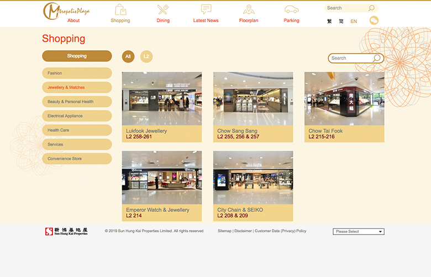Click the Parking car icon
This screenshot has height=277, width=431.
(291, 9)
